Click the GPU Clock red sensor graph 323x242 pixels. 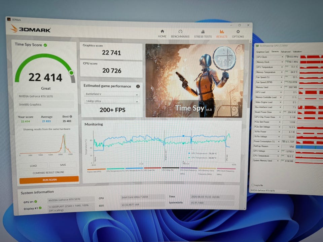tap(312, 57)
